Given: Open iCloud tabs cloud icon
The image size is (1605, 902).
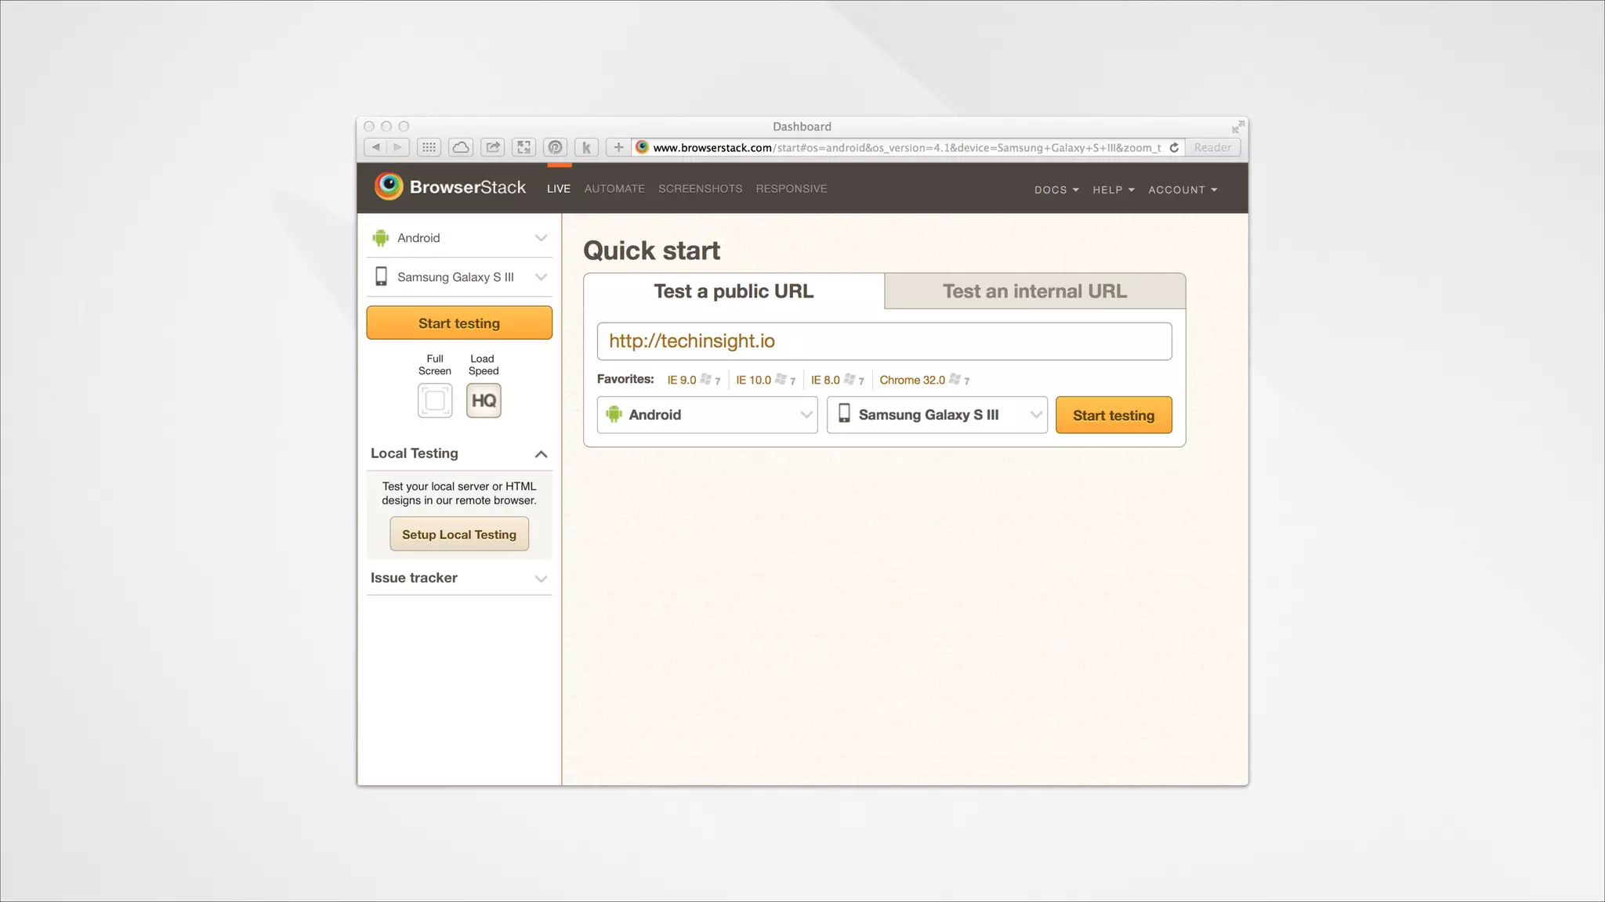Looking at the screenshot, I should click(x=461, y=147).
